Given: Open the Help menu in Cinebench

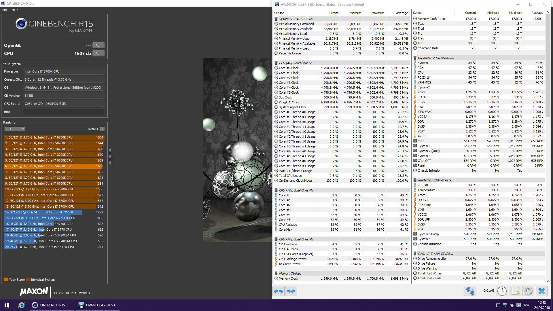Looking at the screenshot, I should pos(15,10).
